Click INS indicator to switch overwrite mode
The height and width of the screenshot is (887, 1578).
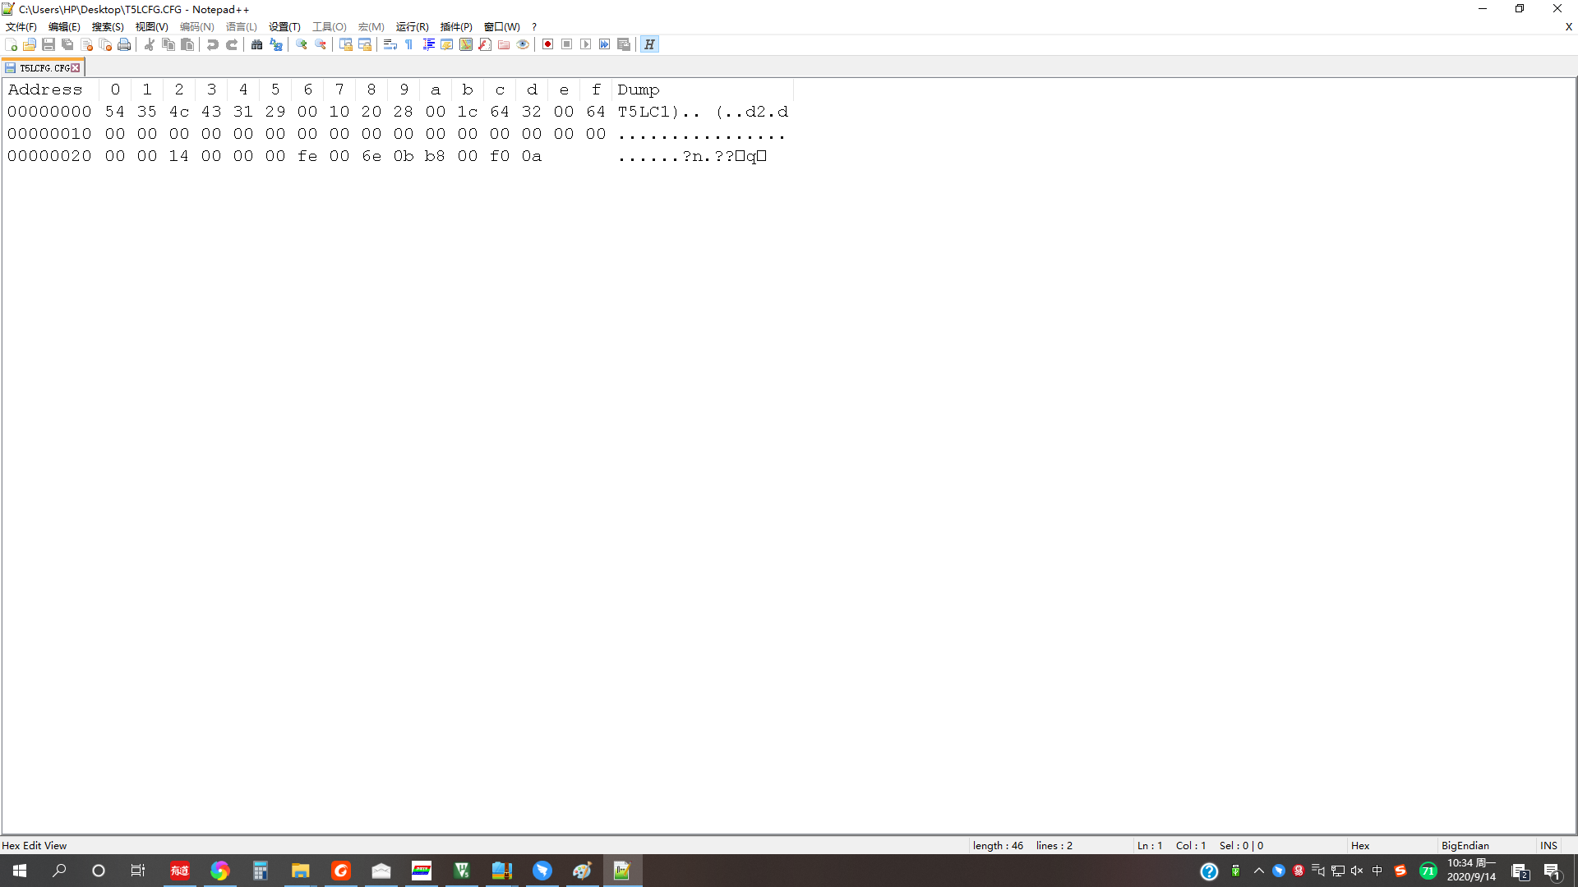[x=1548, y=845]
